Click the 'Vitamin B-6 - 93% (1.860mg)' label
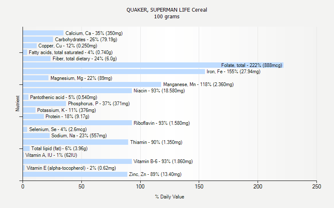334x208 pixels. point(163,161)
